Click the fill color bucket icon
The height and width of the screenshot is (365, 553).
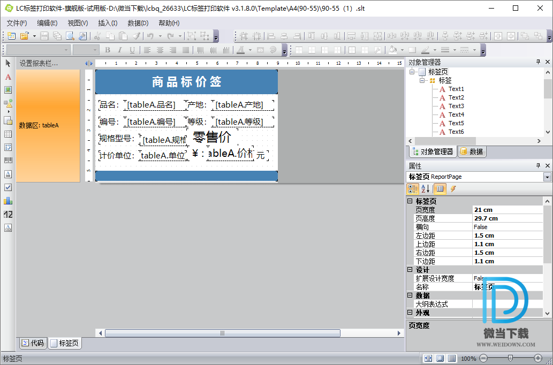click(392, 50)
